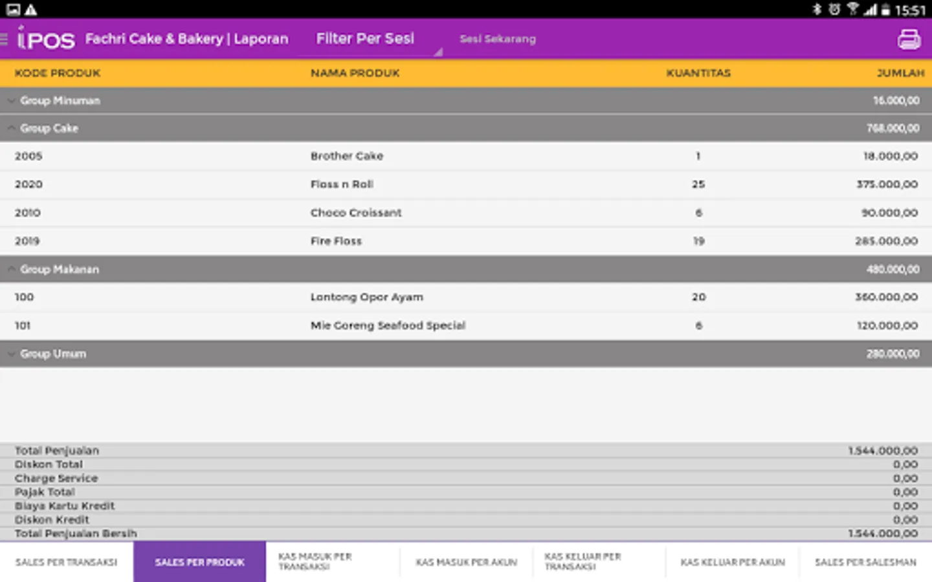Click the print report icon
The image size is (932, 582).
pos(909,39)
